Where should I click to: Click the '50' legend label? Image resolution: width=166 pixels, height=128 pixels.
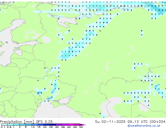[x=81, y=127]
